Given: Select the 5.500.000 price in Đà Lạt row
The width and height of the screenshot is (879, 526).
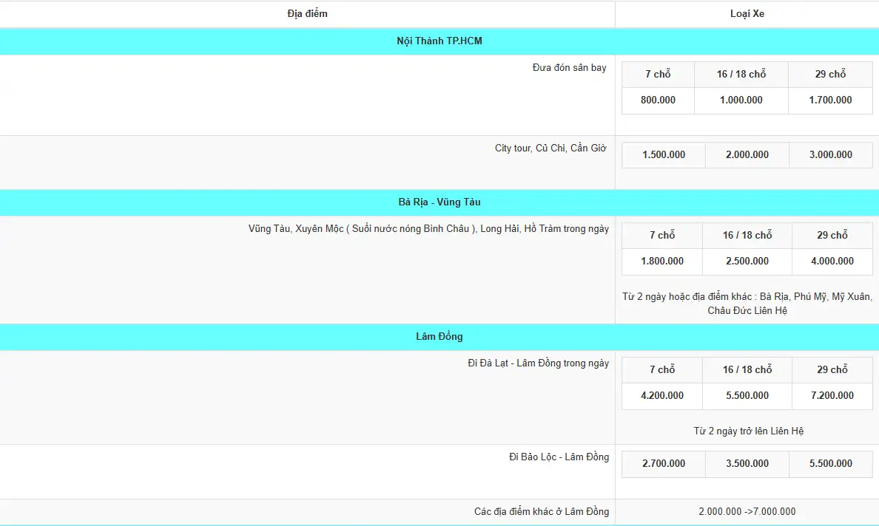Looking at the screenshot, I should point(747,396).
